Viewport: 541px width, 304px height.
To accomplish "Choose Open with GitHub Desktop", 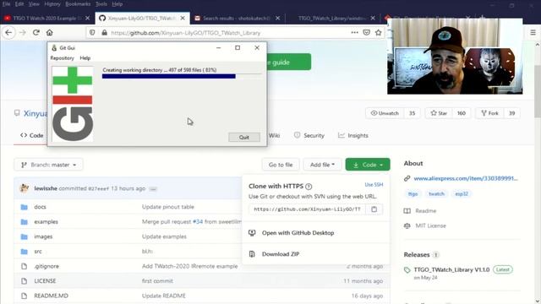I will (x=298, y=233).
